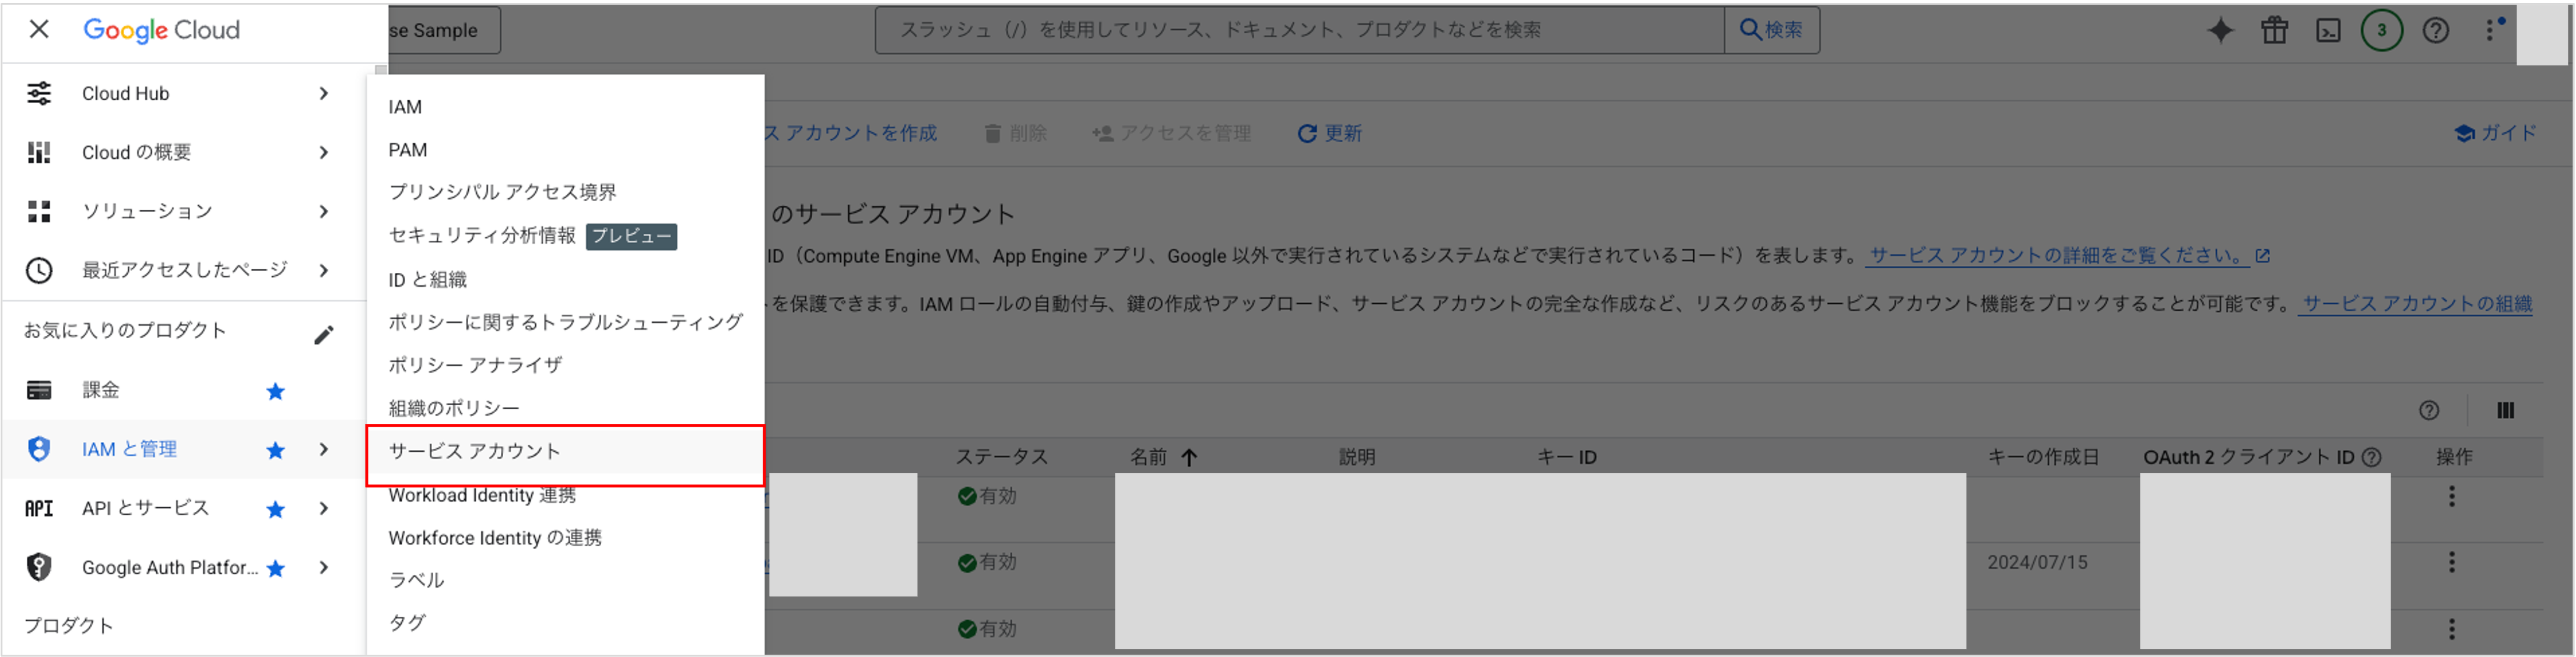Click the Google Cloud logo
Screen dimensions: 2576x657
(161, 30)
